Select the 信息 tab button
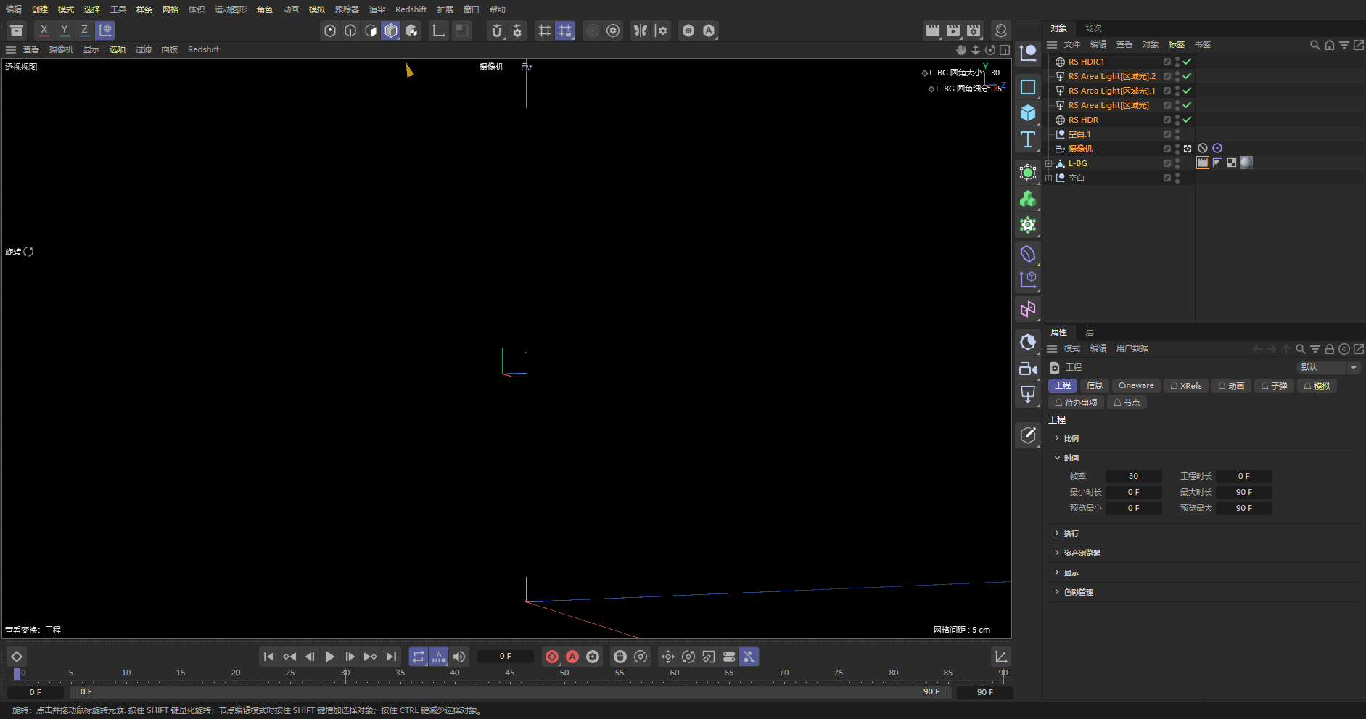Screen dimensions: 1366x719 click(x=1094, y=386)
